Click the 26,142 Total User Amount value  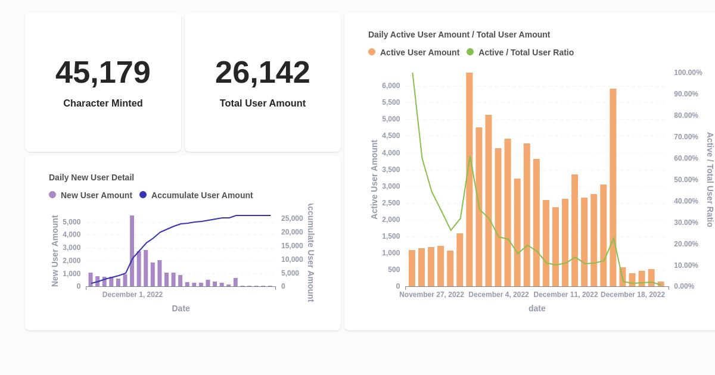coord(262,73)
